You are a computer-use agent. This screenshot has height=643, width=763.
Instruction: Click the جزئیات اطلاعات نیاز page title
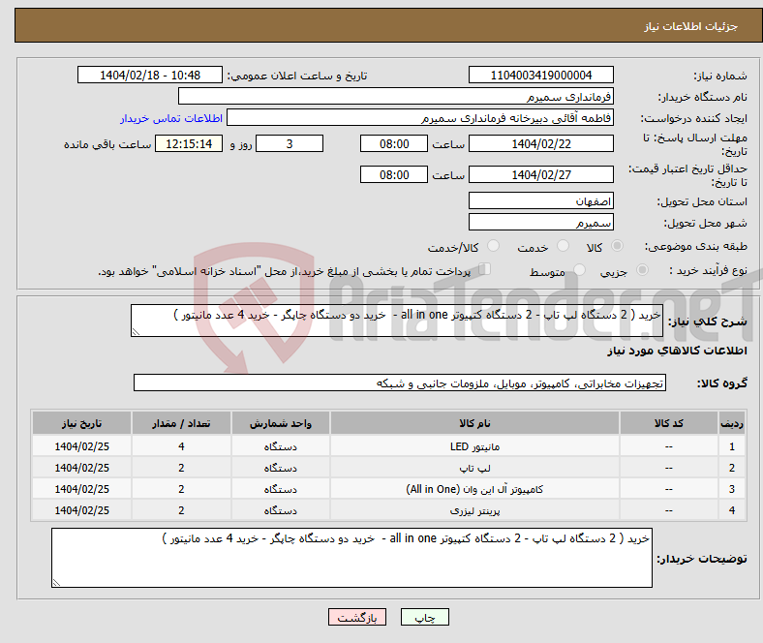coord(691,26)
